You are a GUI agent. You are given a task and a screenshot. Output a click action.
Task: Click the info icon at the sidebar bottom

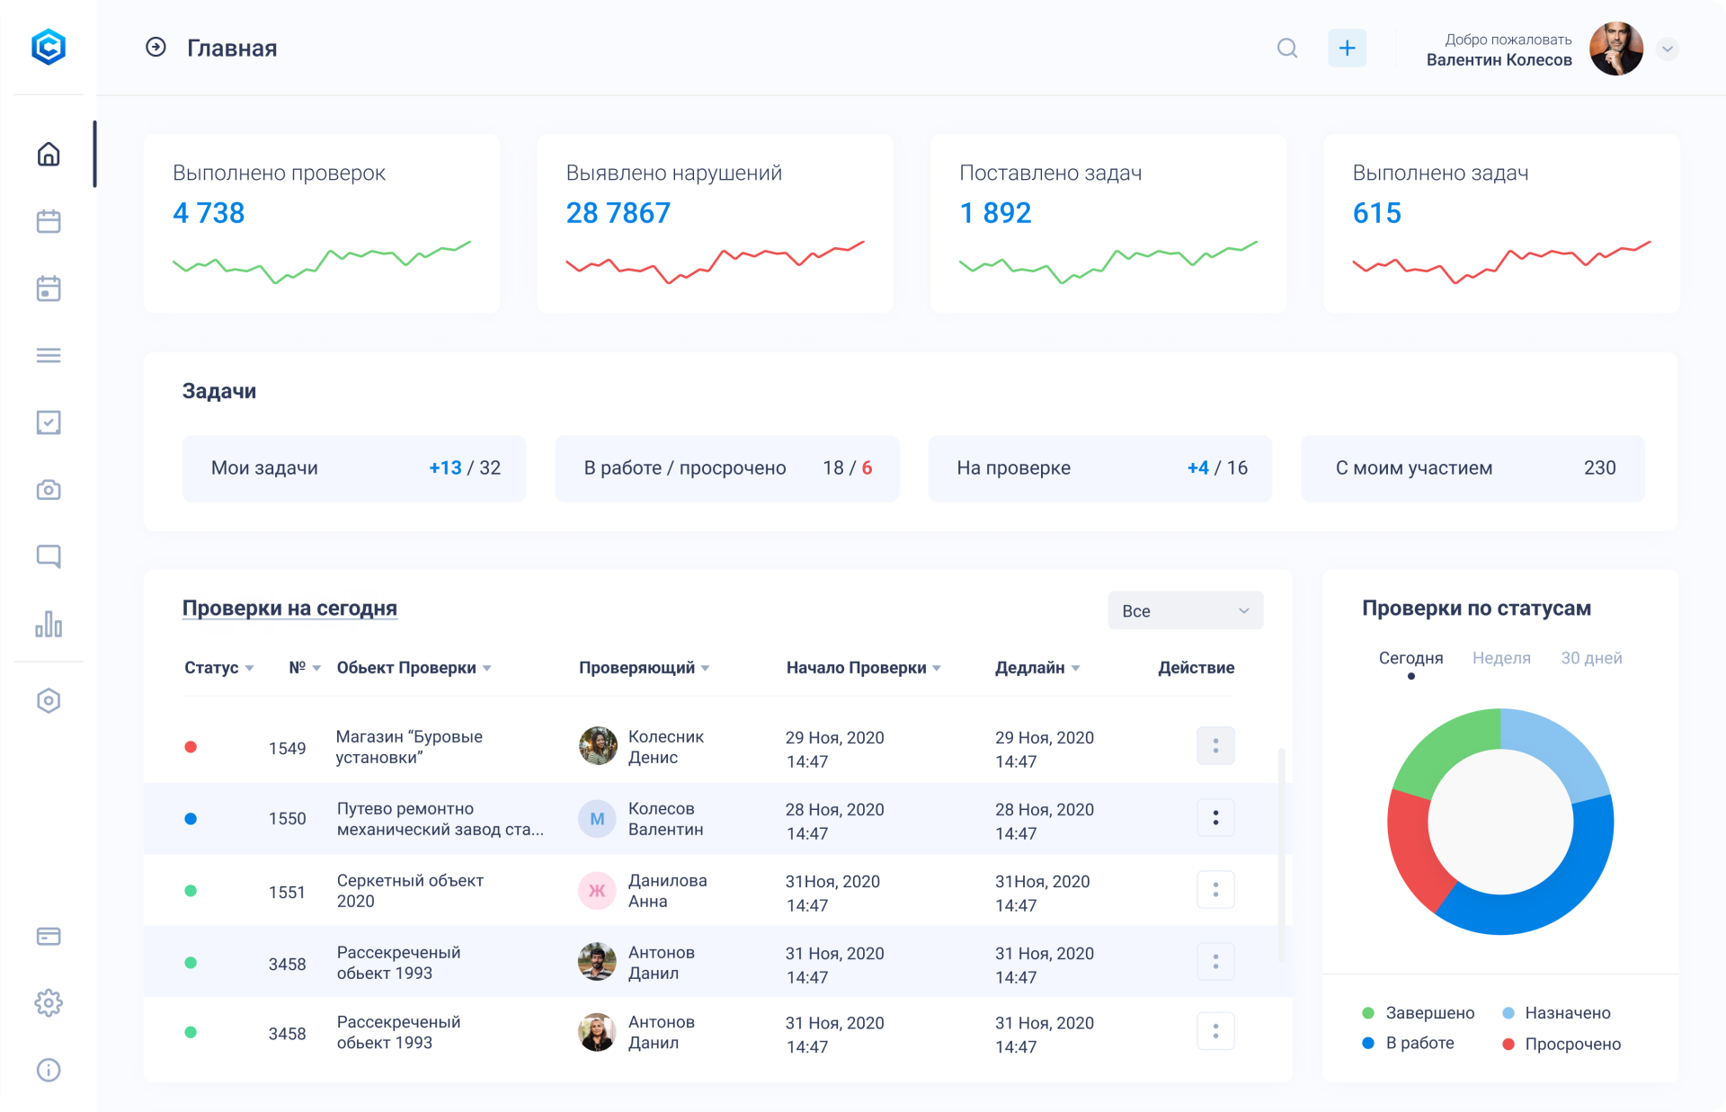[x=49, y=1070]
